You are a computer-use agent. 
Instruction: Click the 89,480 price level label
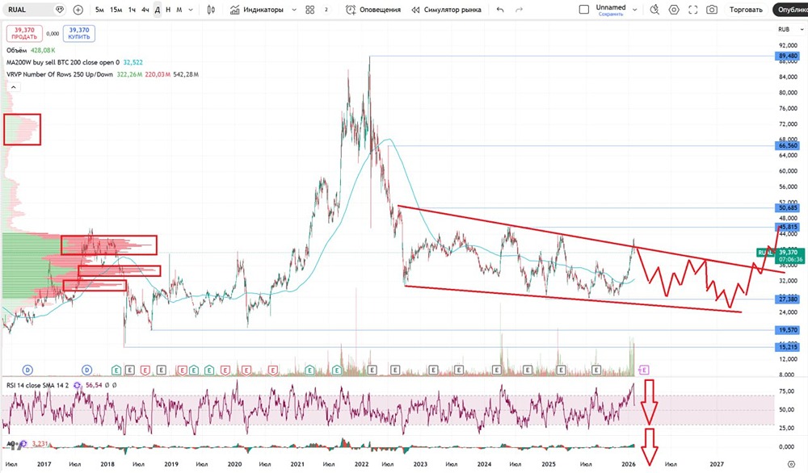(x=788, y=56)
